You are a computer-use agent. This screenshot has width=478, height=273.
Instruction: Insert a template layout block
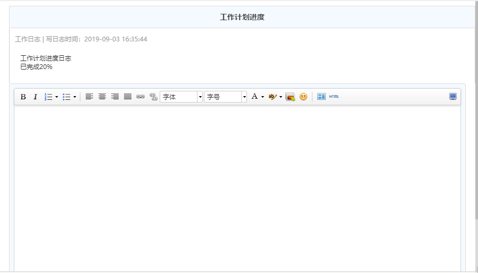pos(322,97)
